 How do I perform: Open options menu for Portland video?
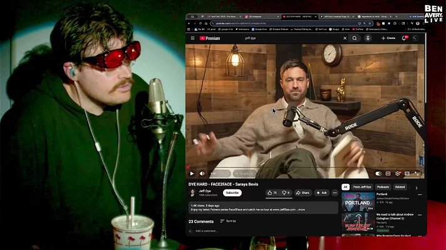420,194
